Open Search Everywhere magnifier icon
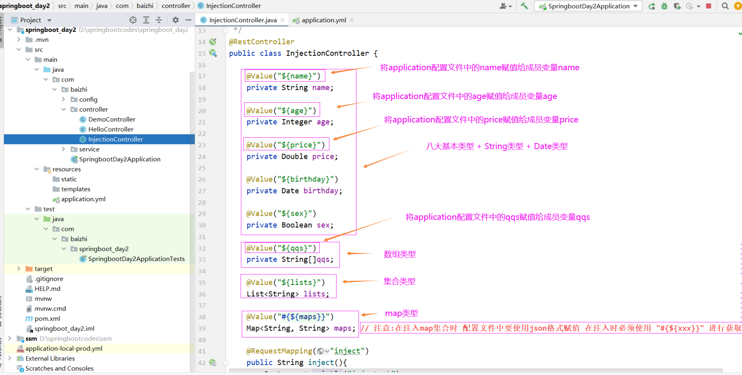Screen dimensions: 742x375 pos(725,6)
